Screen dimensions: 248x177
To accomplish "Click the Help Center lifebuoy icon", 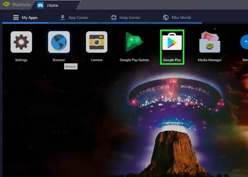I will [114, 17].
